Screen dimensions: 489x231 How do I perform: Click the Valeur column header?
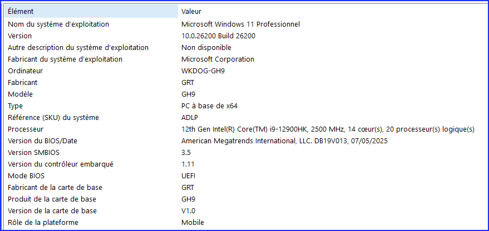(x=191, y=12)
